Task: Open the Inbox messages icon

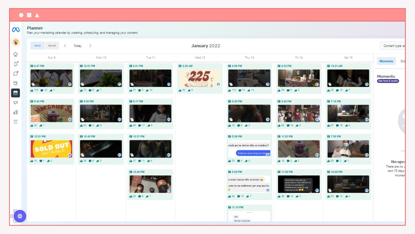Action: click(16, 74)
